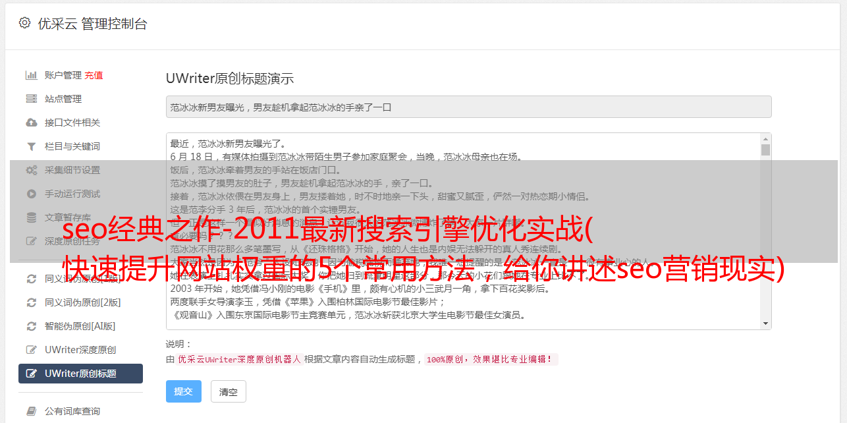
Task: Click the 充值 recharge link
Action: 94,75
